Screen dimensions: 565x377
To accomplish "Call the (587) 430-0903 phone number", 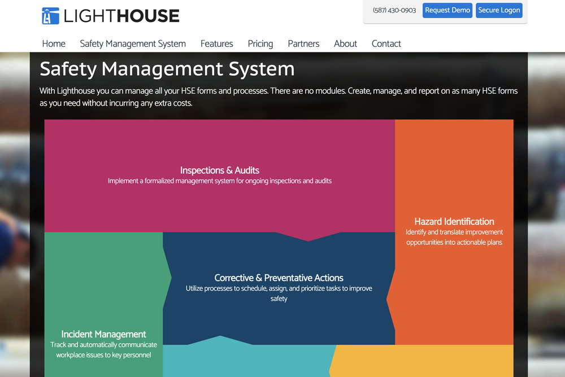I will pos(393,10).
